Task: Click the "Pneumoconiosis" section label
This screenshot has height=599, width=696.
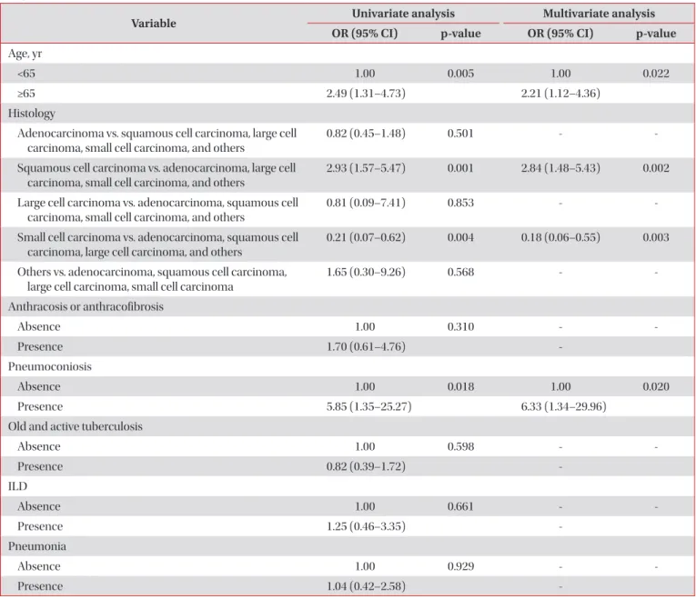Action: 50,366
